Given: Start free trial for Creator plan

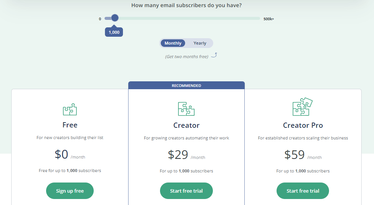Looking at the screenshot, I should click(186, 191).
